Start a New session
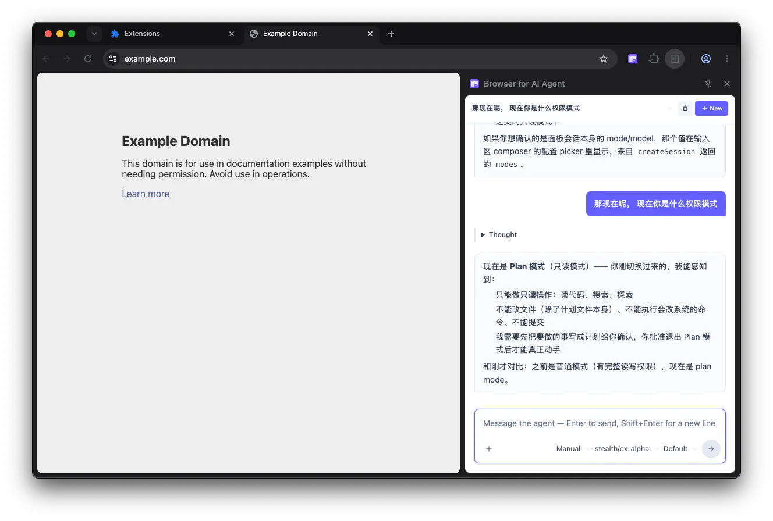773x521 pixels. (711, 108)
